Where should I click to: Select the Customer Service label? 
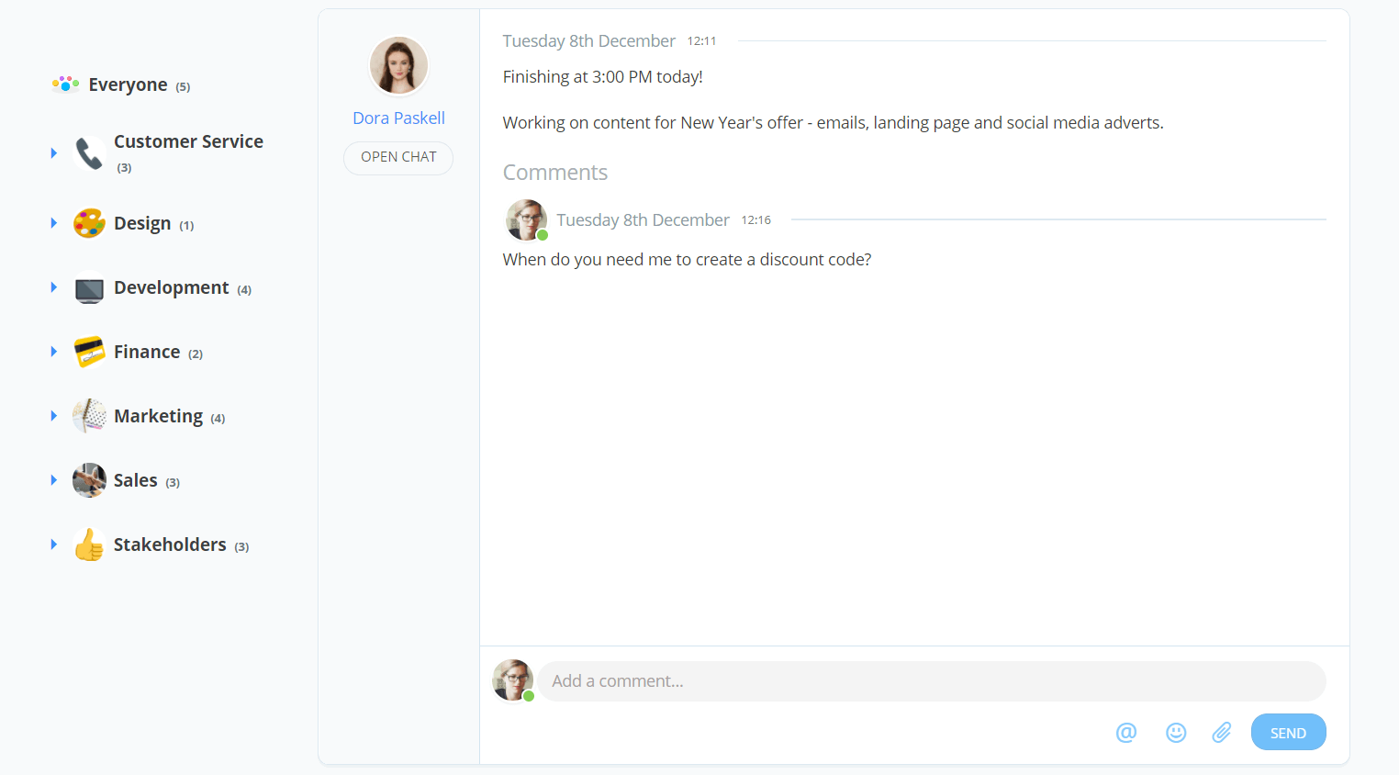(x=188, y=141)
